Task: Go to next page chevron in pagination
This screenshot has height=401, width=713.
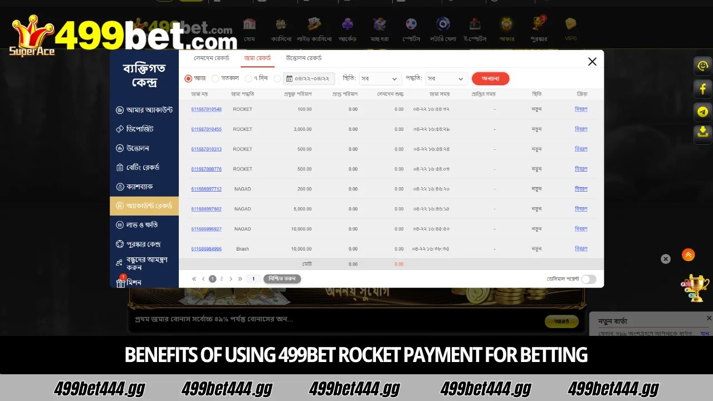Action: pos(231,279)
